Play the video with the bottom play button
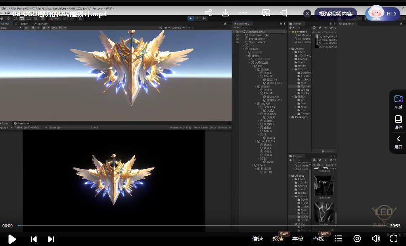406x246 pixels. (12, 239)
